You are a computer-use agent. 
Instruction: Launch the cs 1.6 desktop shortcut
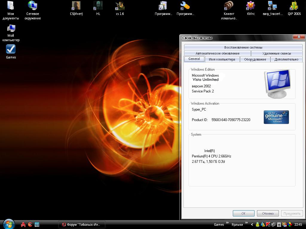coord(120,8)
